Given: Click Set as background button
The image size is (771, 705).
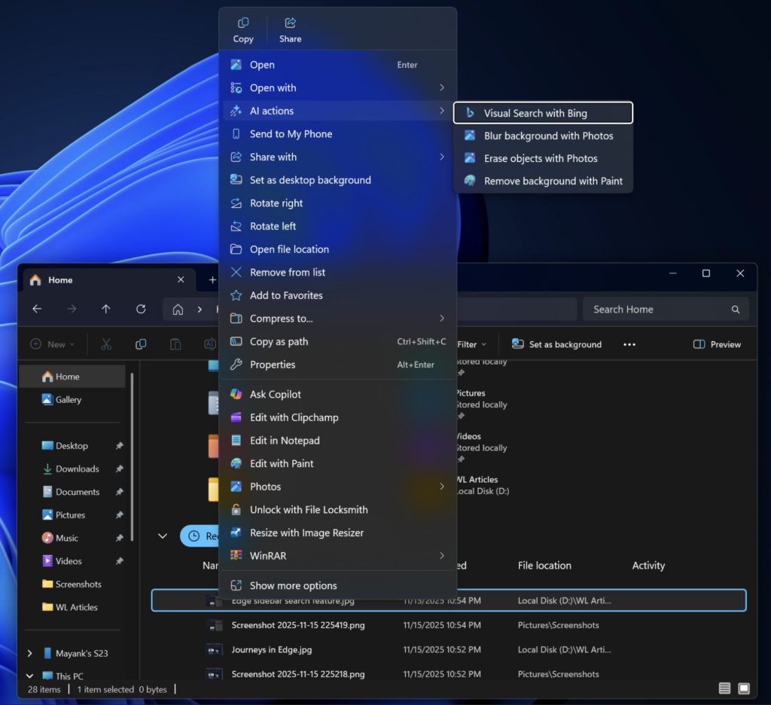Looking at the screenshot, I should click(x=556, y=344).
